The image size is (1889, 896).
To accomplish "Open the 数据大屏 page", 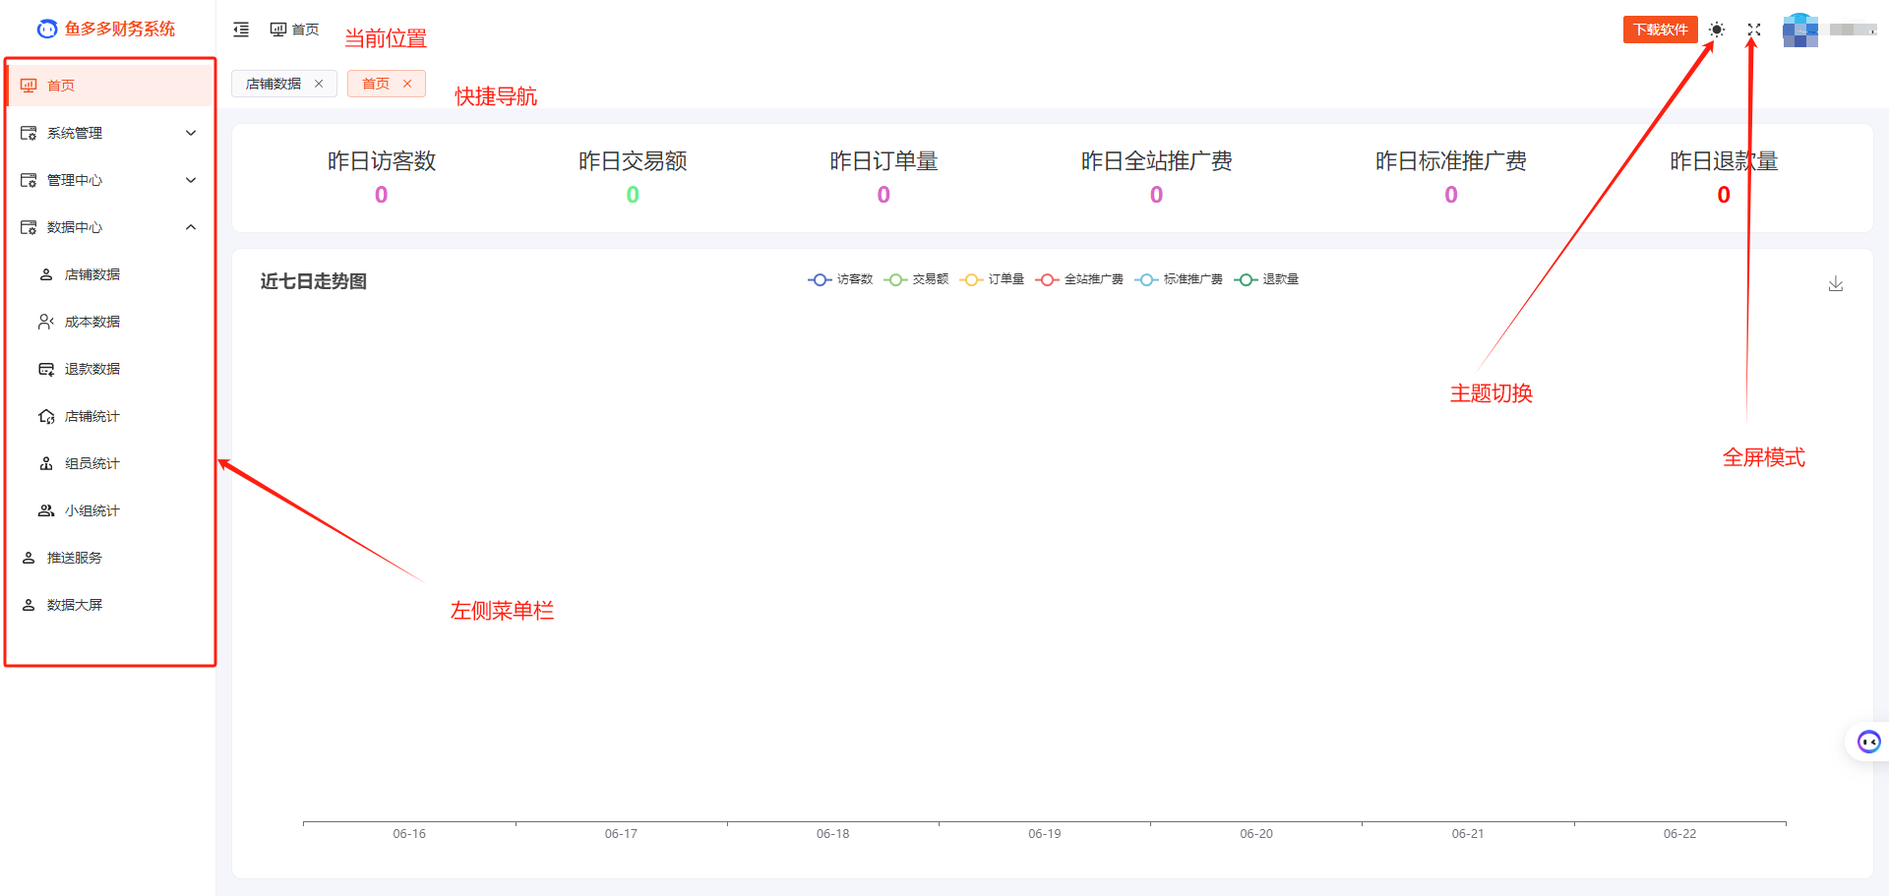I will (75, 605).
